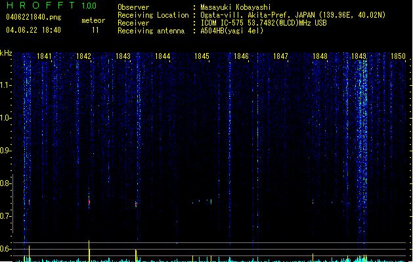This screenshot has height=262, width=413.
Task: Click the meteor echo just after 1843
Action: tap(136, 204)
